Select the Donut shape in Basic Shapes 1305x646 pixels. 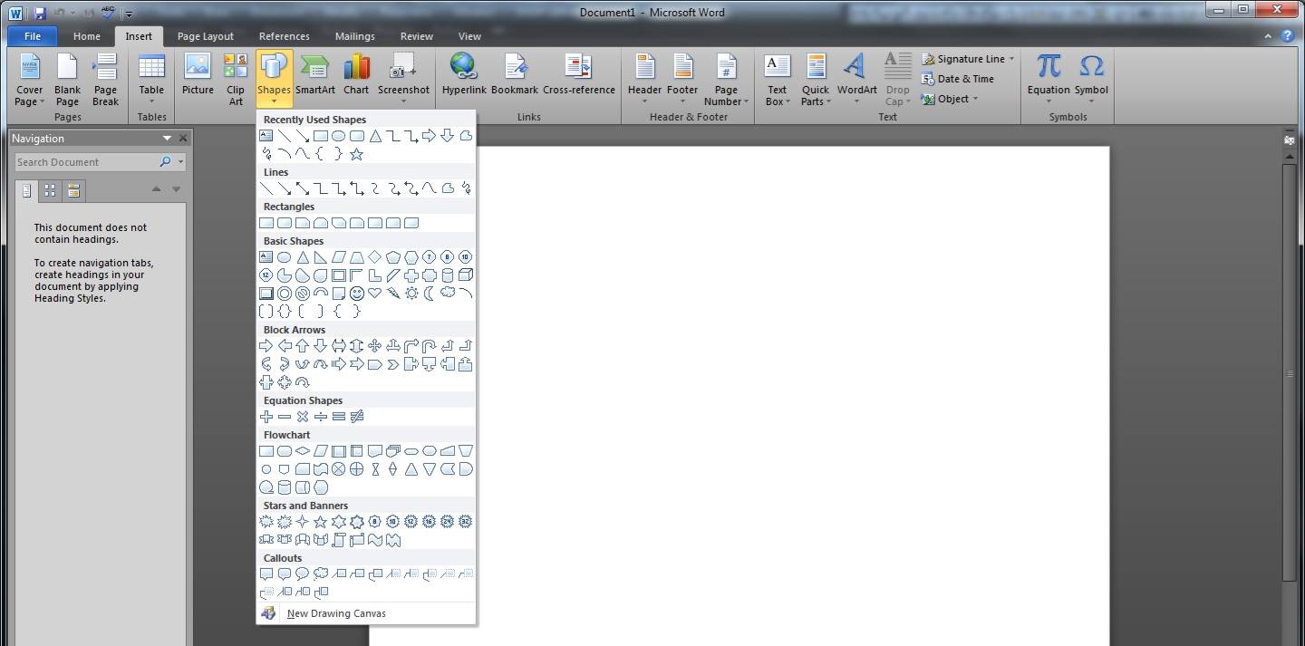[x=285, y=293]
